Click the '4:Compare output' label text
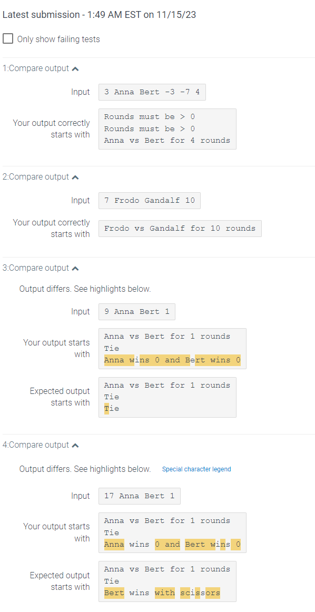 click(34, 445)
